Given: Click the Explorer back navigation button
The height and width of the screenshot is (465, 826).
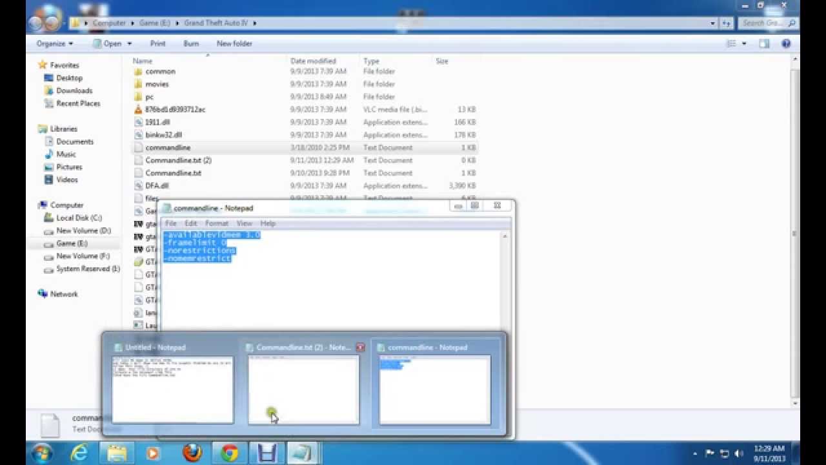Looking at the screenshot, I should [37, 23].
